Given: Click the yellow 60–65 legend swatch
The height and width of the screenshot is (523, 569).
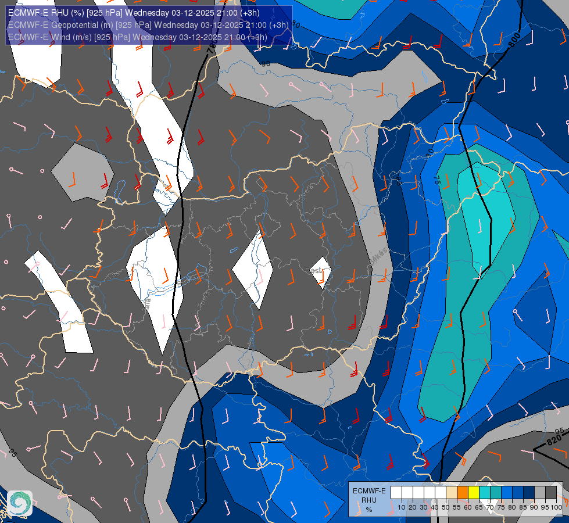Looking at the screenshot, I should 474,493.
